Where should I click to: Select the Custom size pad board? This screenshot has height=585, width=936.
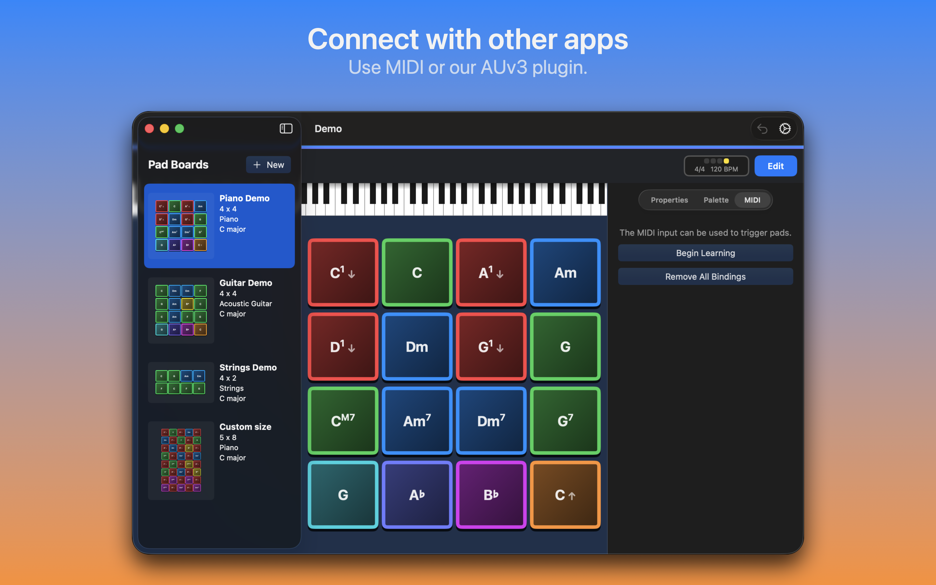(219, 461)
